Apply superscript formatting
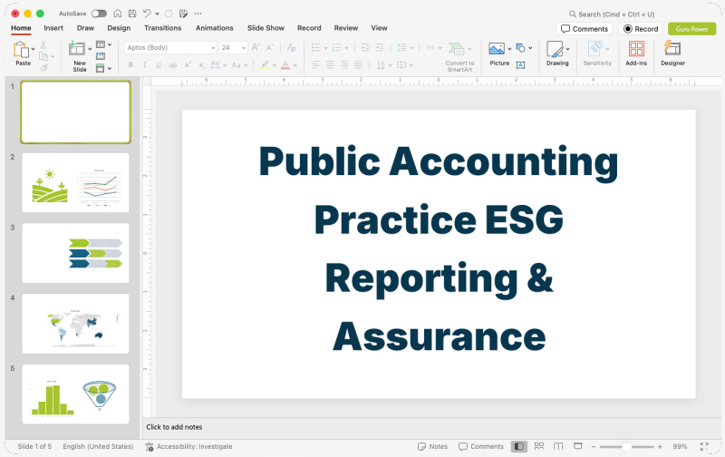The width and height of the screenshot is (725, 457). pos(188,65)
